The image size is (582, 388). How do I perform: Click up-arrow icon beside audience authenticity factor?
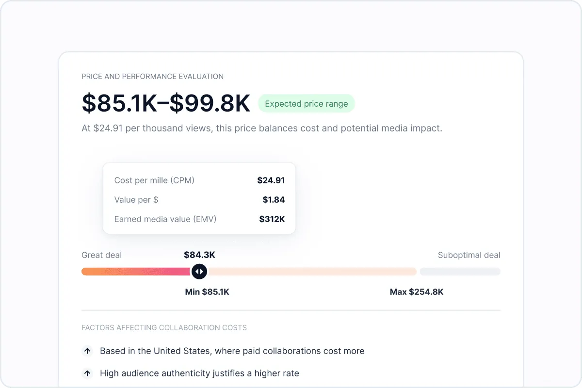point(87,373)
